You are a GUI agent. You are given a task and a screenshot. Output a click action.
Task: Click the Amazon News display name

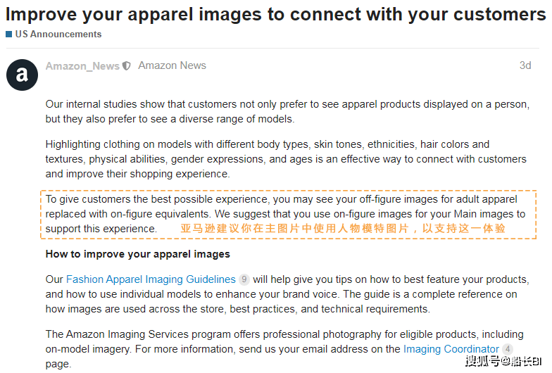pyautogui.click(x=172, y=65)
